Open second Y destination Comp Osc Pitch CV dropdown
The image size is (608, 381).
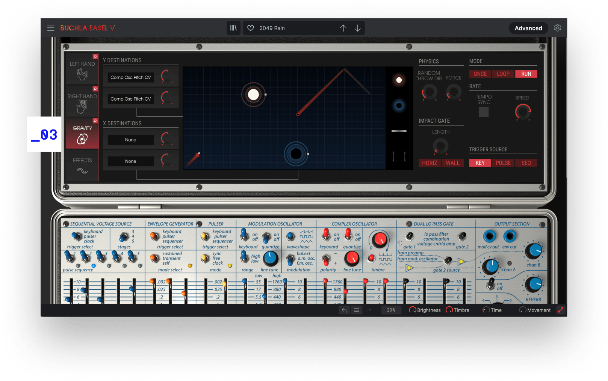pyautogui.click(x=131, y=99)
